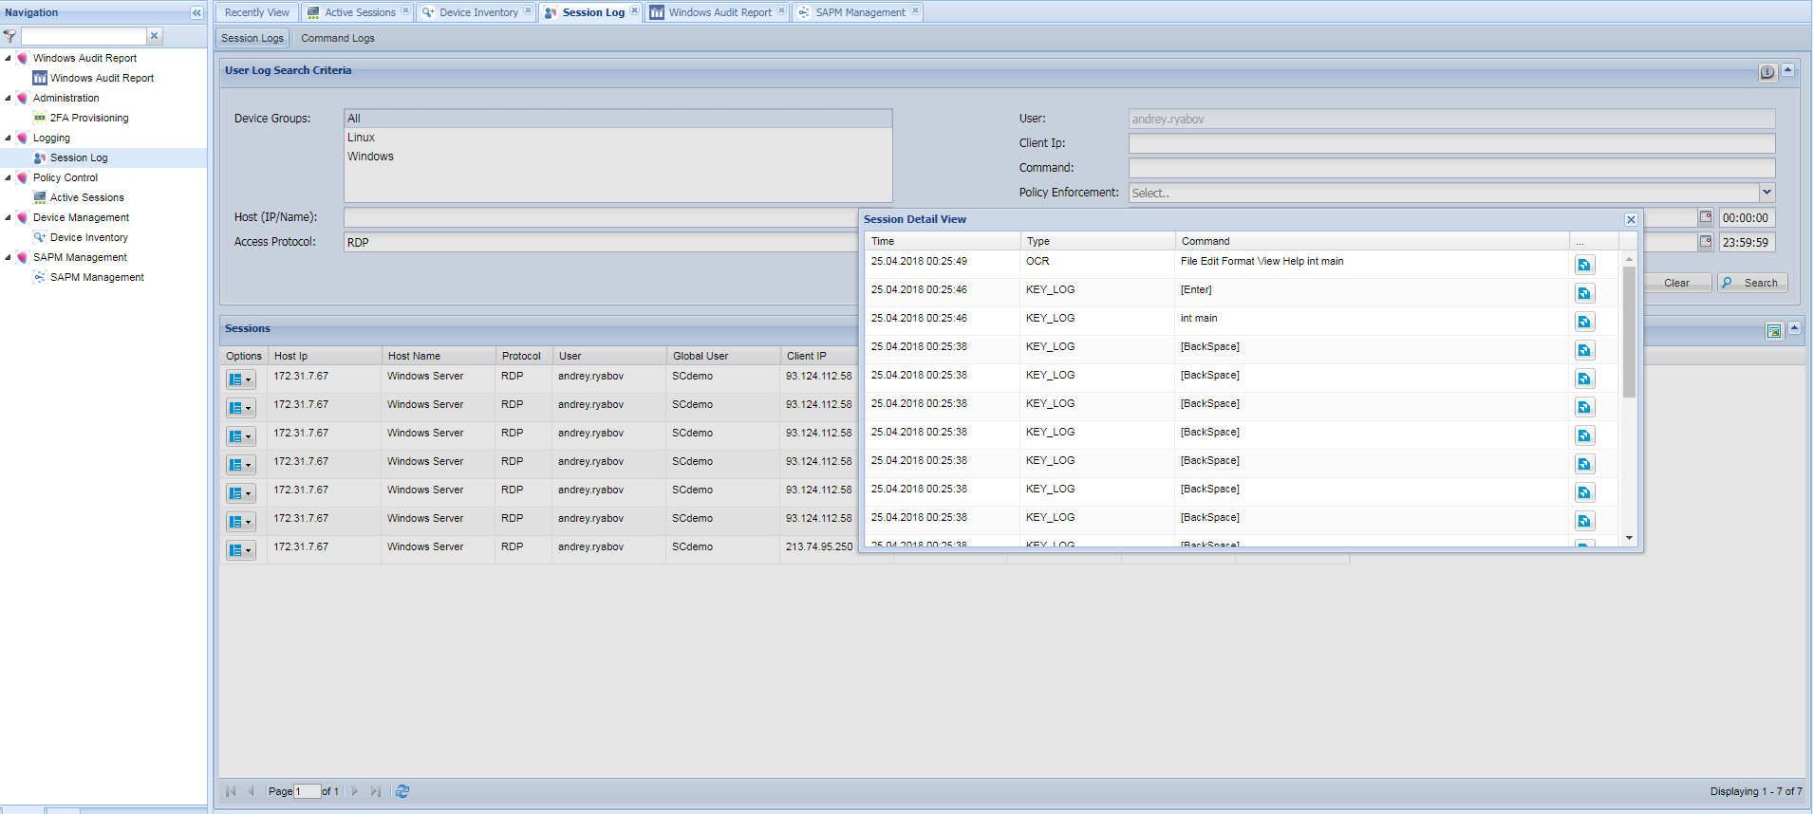Open the Command Logs tab

[x=338, y=38]
